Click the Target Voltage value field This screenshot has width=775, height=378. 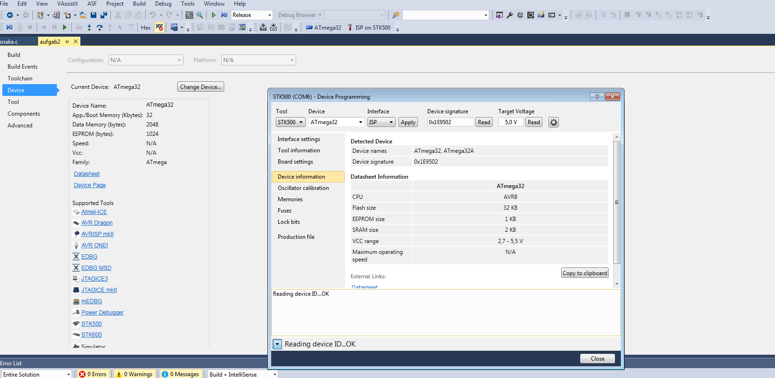tap(511, 122)
